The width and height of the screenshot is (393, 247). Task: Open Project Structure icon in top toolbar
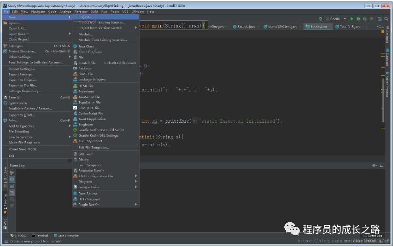[380, 19]
